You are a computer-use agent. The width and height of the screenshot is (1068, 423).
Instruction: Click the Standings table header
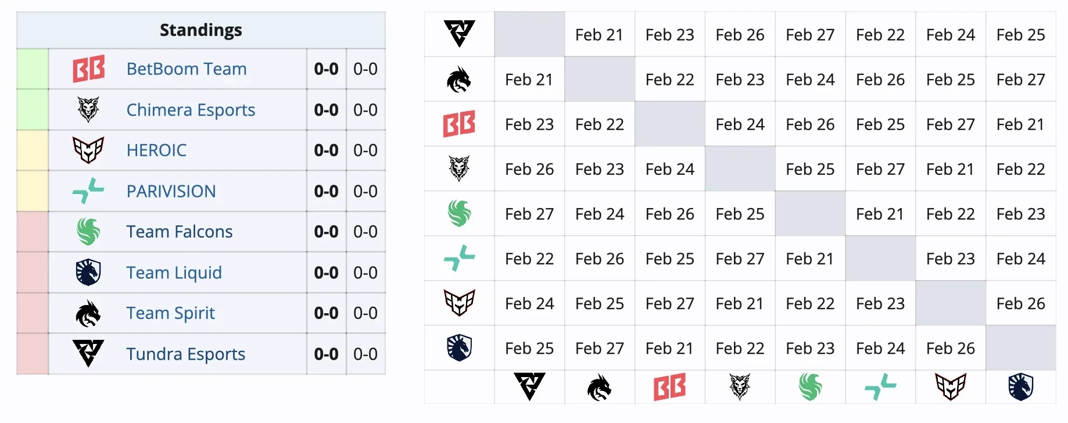coord(200,30)
